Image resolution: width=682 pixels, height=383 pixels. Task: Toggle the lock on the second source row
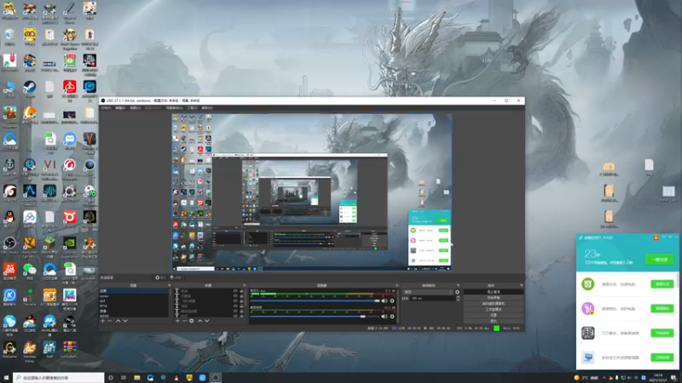point(241,295)
